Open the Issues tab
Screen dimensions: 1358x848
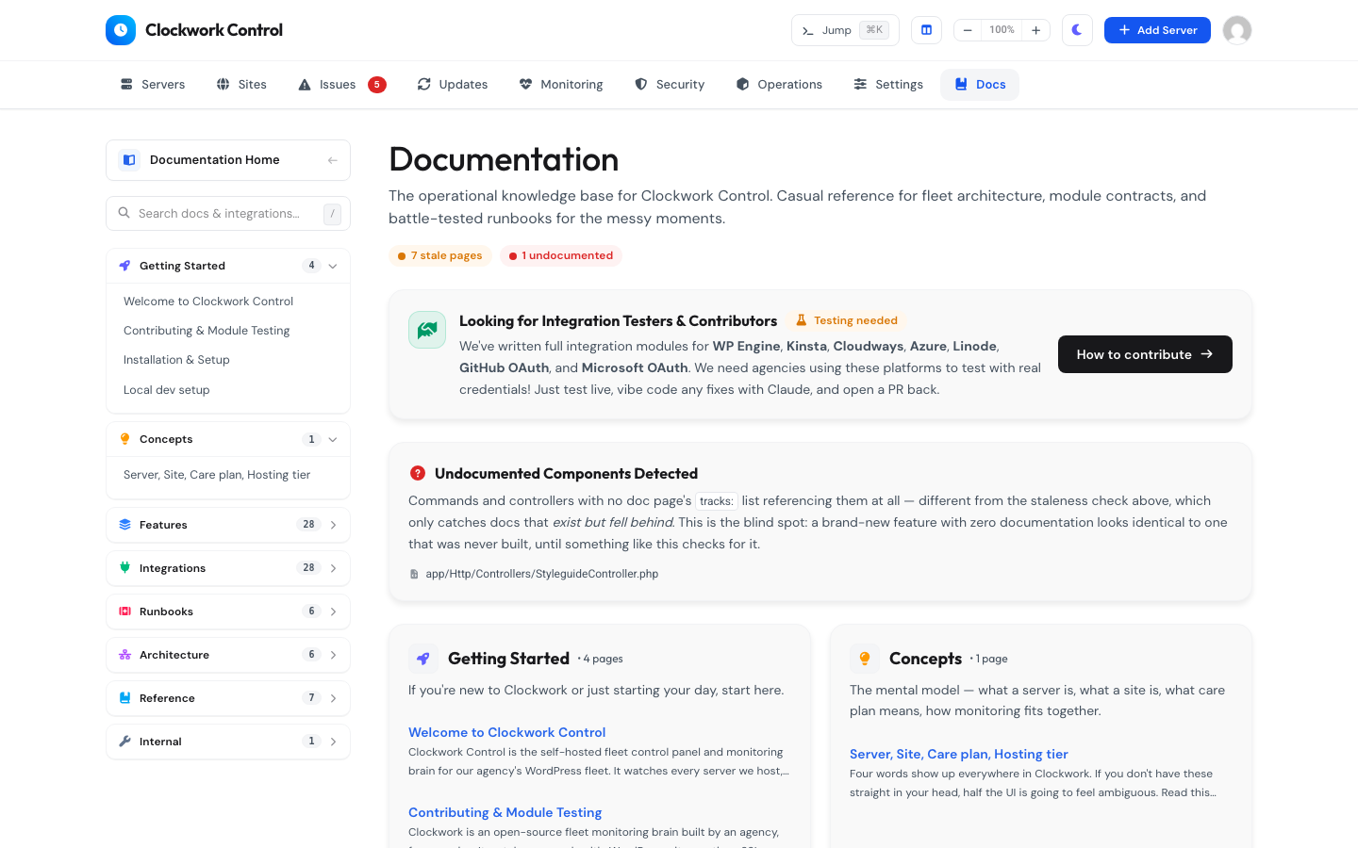(x=341, y=84)
